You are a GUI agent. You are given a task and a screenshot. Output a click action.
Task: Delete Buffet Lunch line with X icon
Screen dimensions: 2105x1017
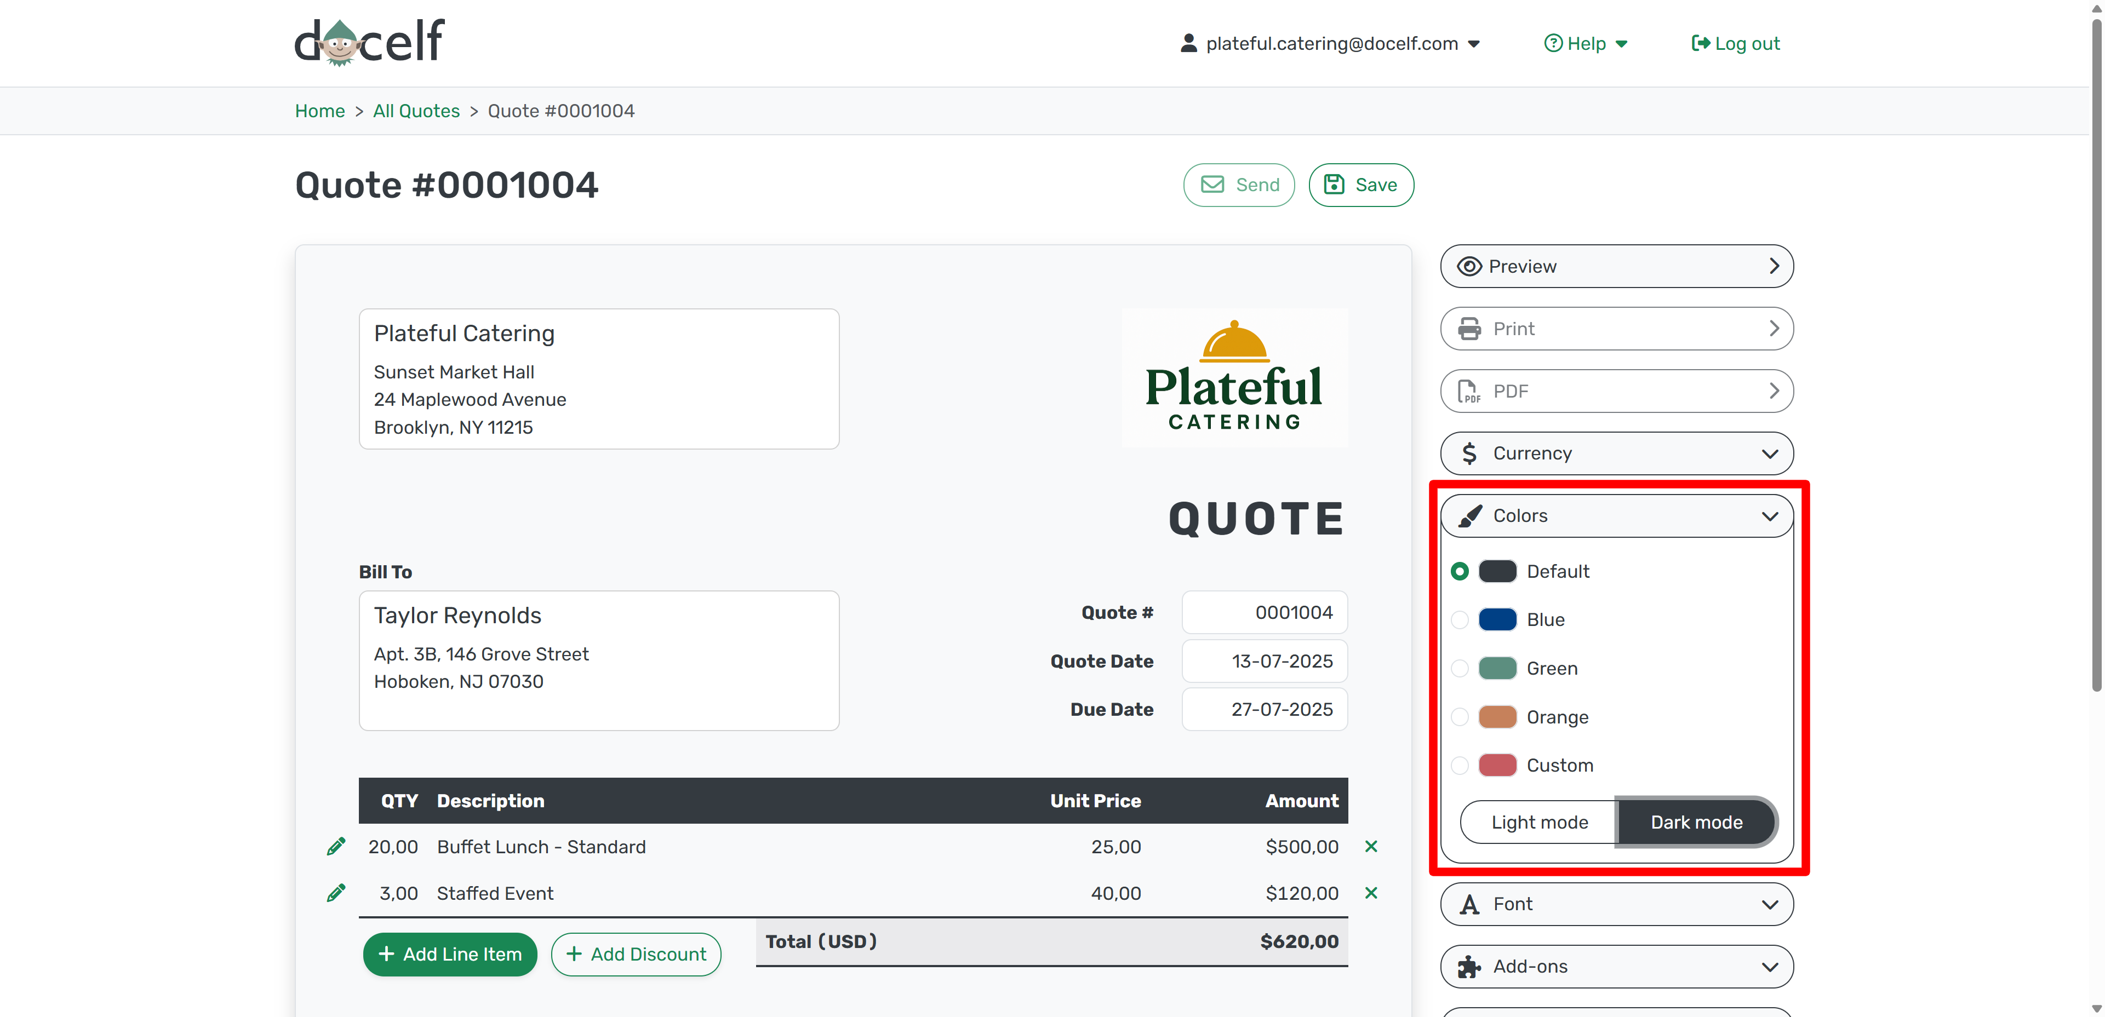click(1371, 846)
